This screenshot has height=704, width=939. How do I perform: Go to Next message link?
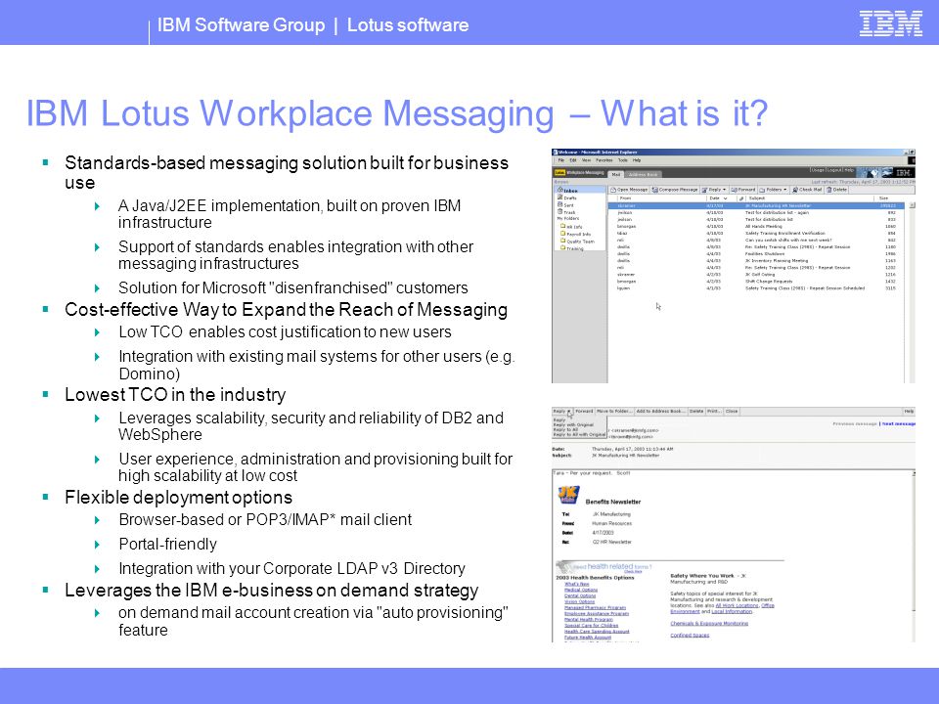tap(898, 423)
